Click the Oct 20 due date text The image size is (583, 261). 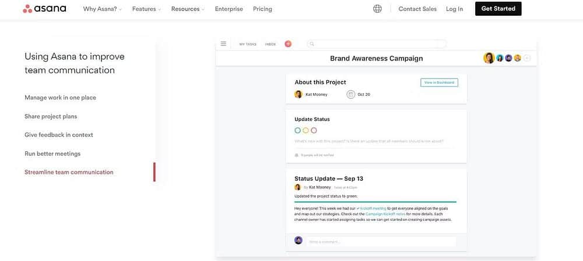(364, 95)
